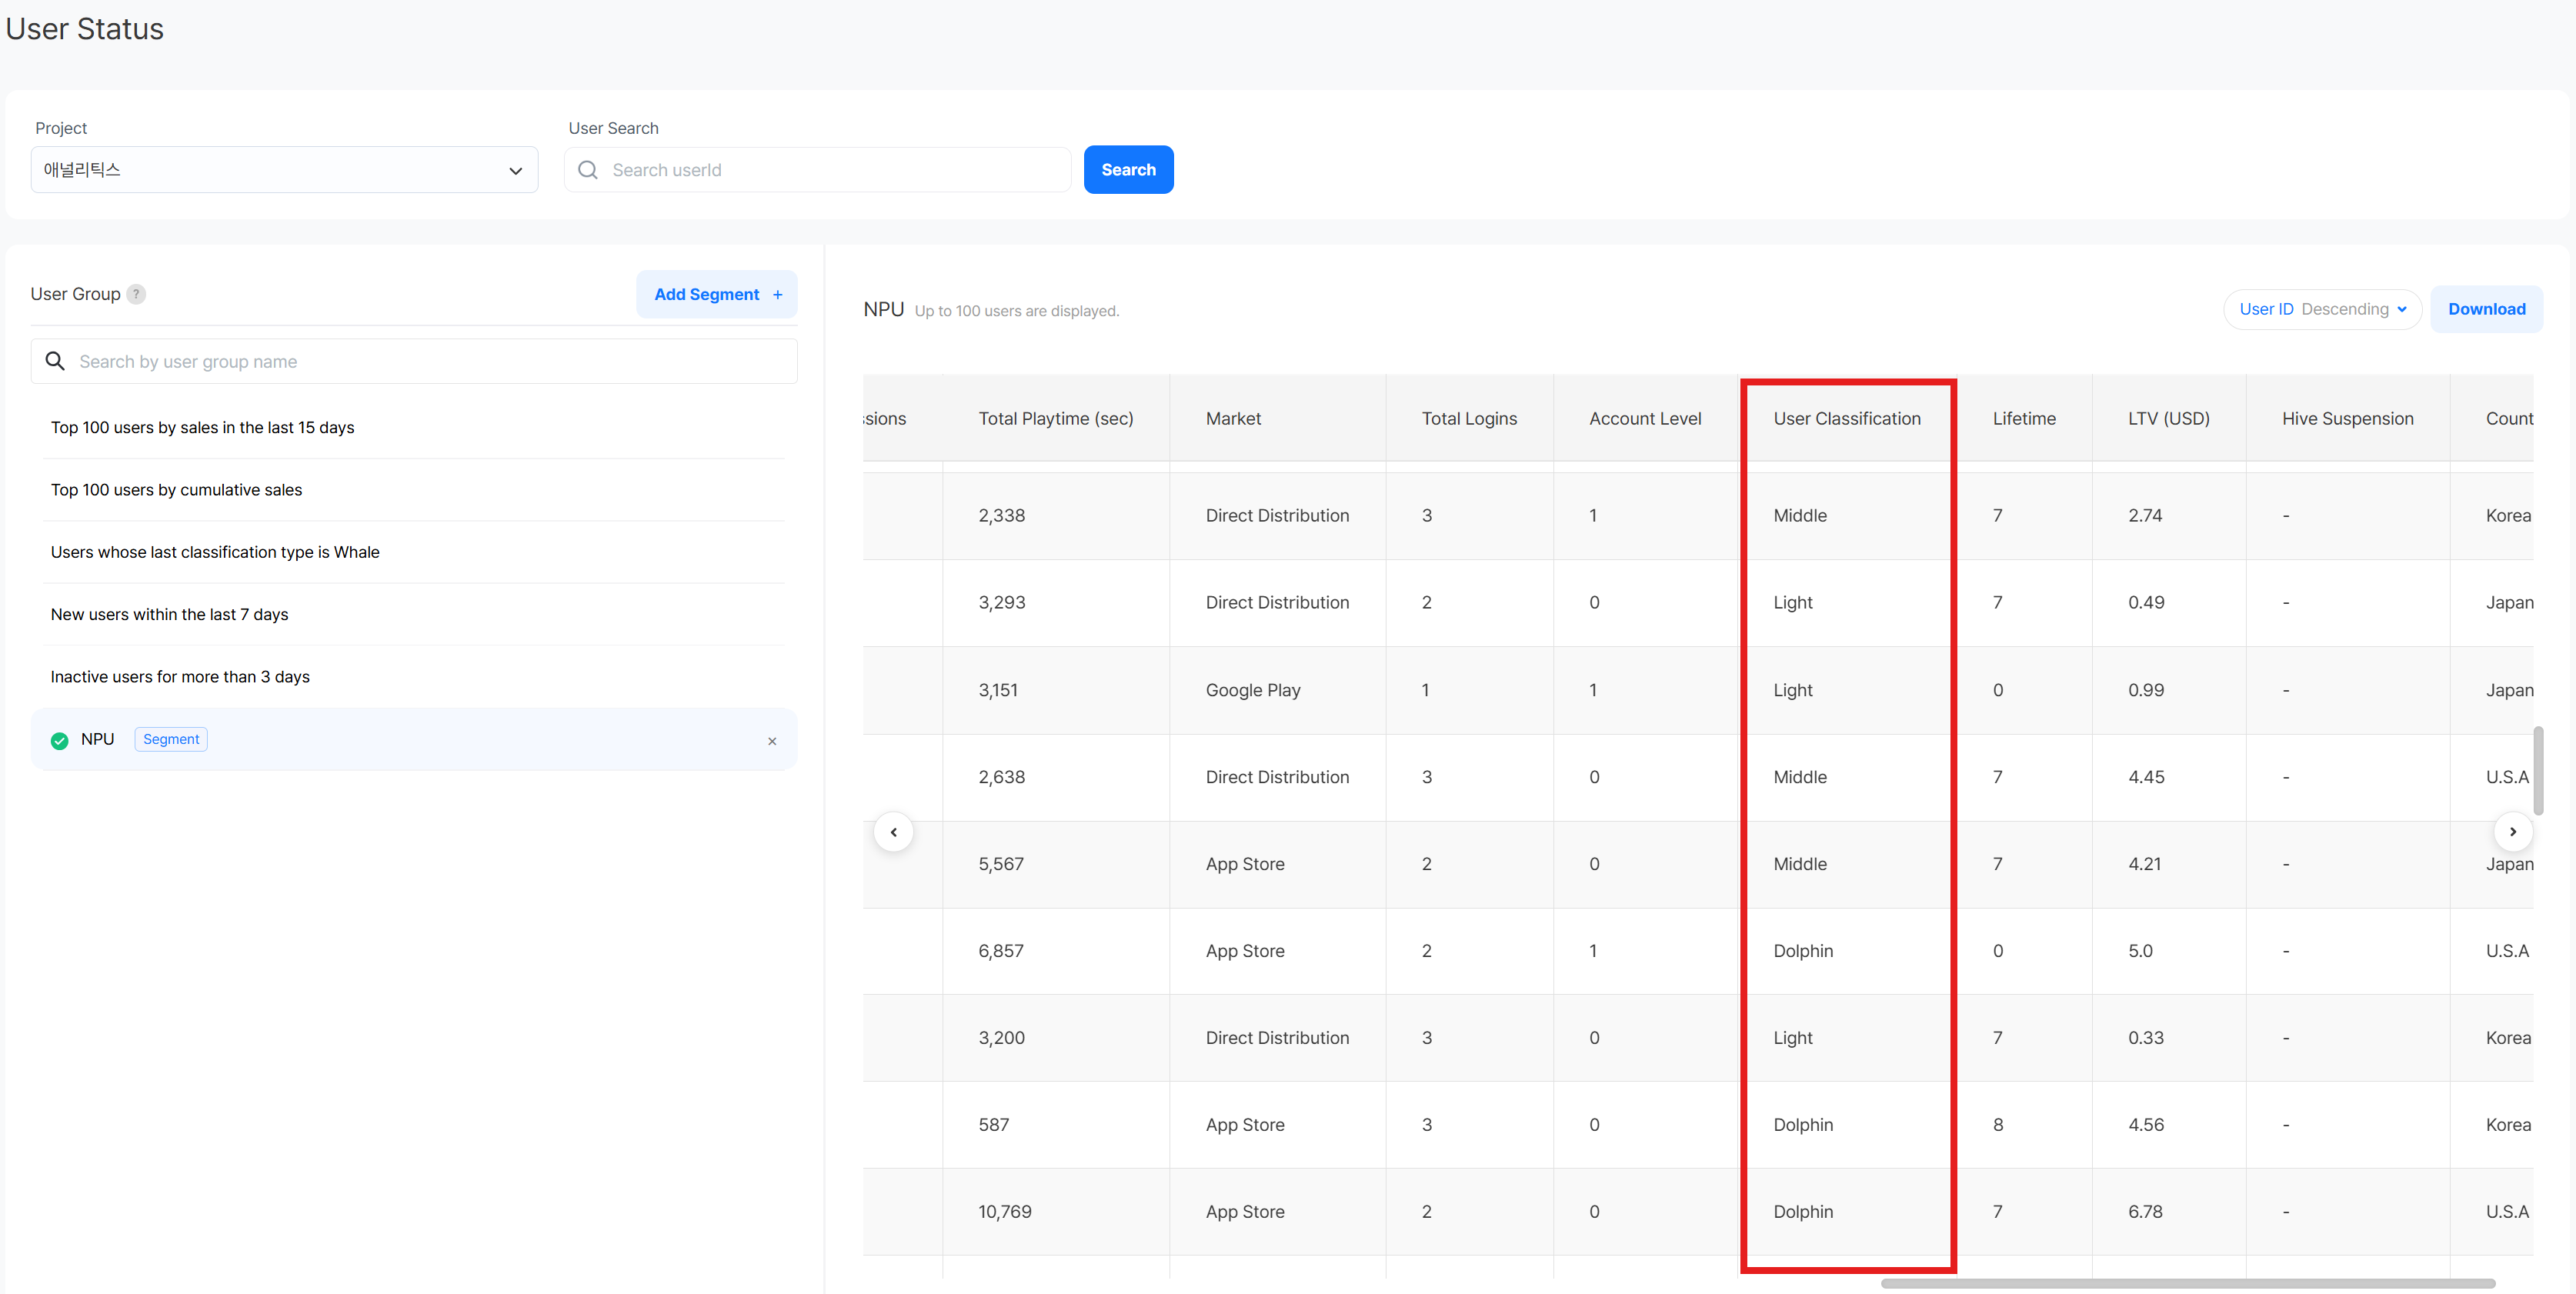Open the User ID Descending sort dropdown
Image resolution: width=2576 pixels, height=1294 pixels.
[2322, 309]
